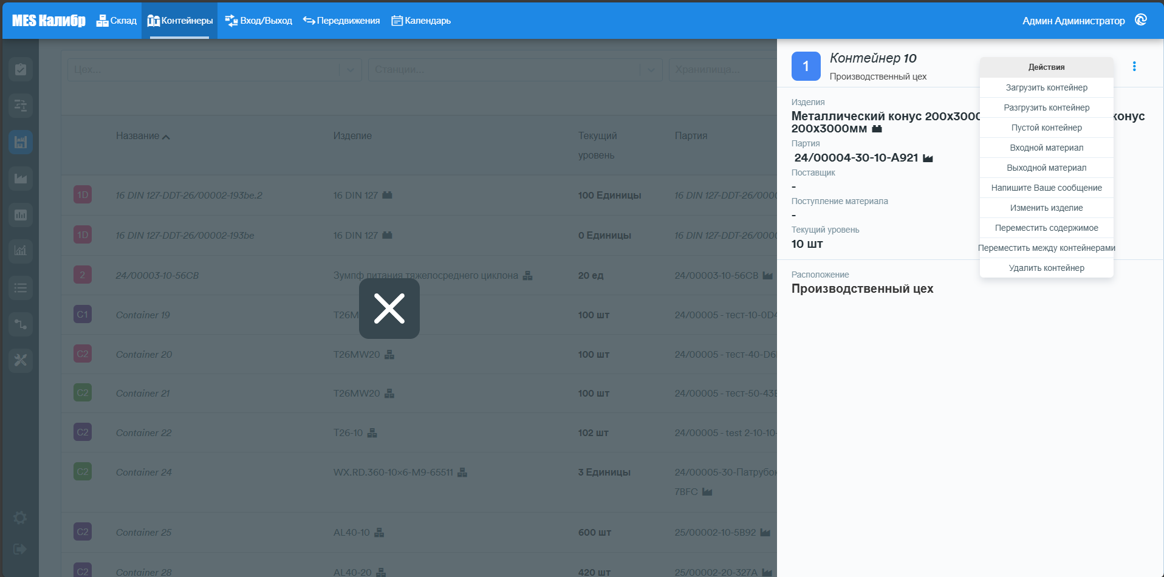Choose Напишите Ваше сообщение entry
The image size is (1164, 577).
(x=1047, y=188)
